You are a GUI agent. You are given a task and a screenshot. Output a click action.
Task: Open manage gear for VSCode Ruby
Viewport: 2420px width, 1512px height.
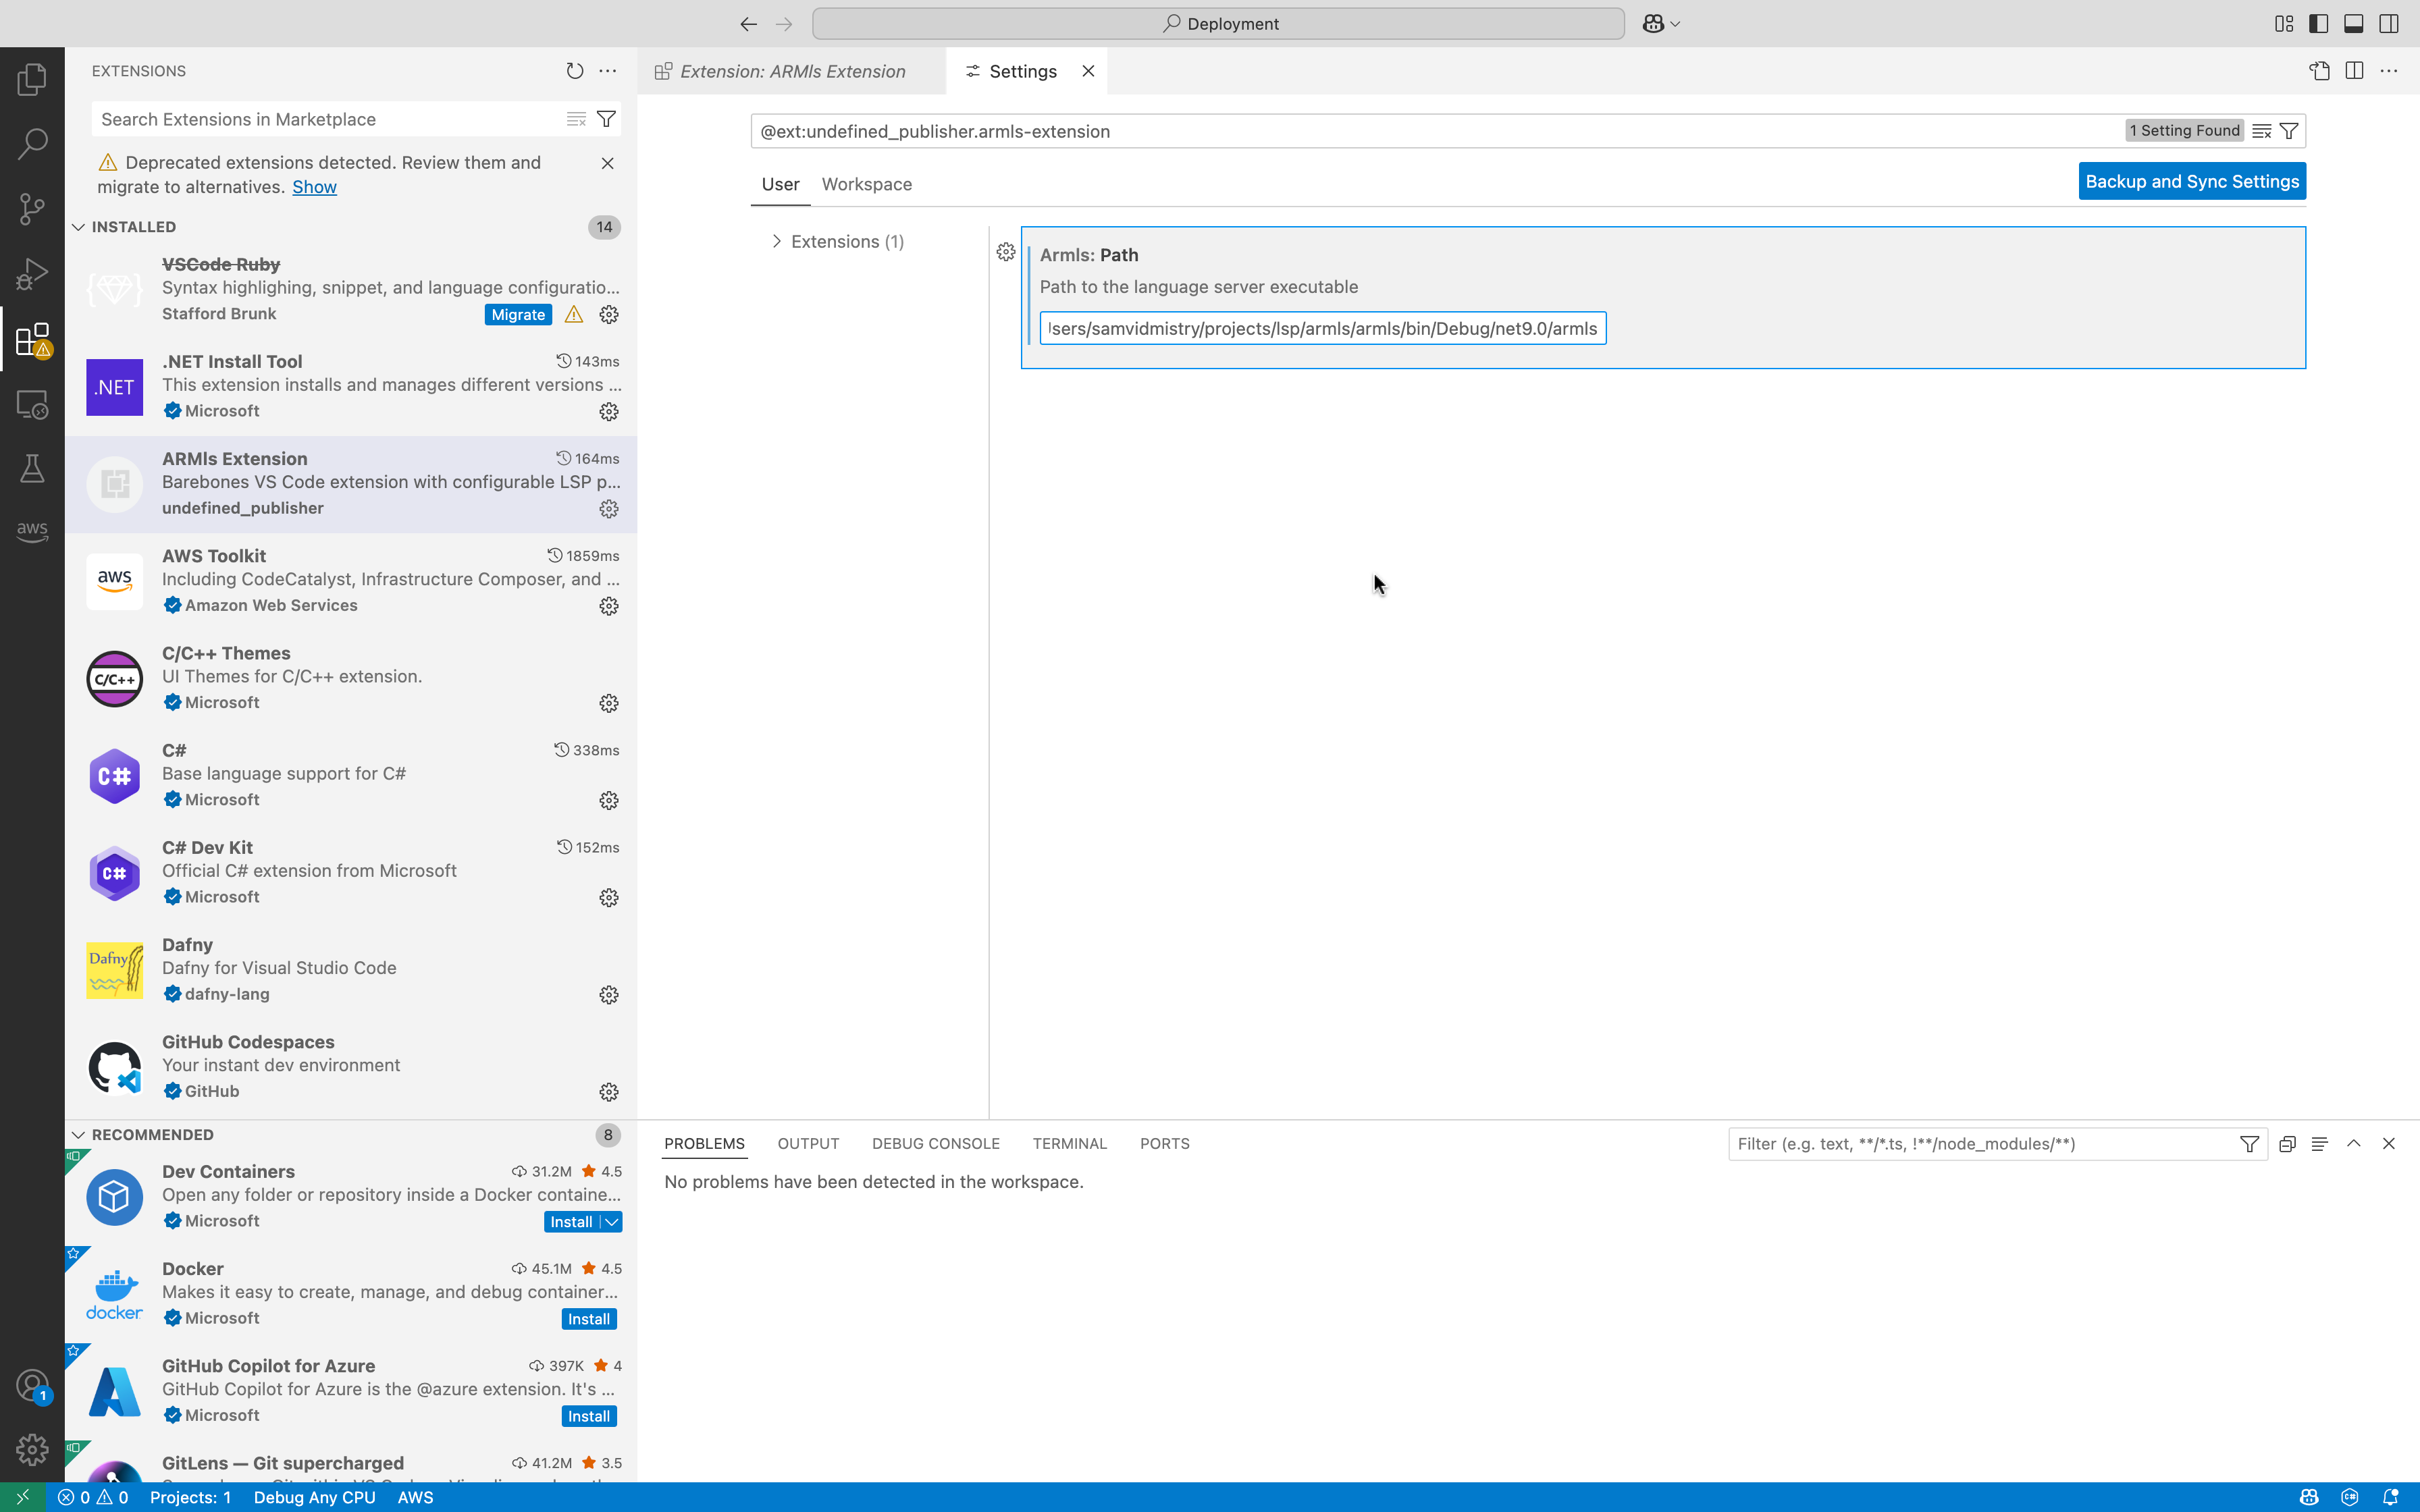(609, 315)
